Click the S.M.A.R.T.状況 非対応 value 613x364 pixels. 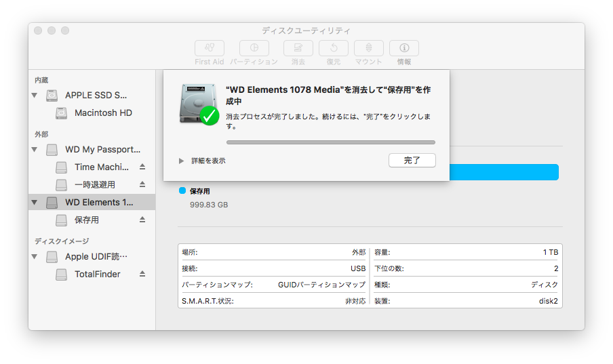pos(355,301)
